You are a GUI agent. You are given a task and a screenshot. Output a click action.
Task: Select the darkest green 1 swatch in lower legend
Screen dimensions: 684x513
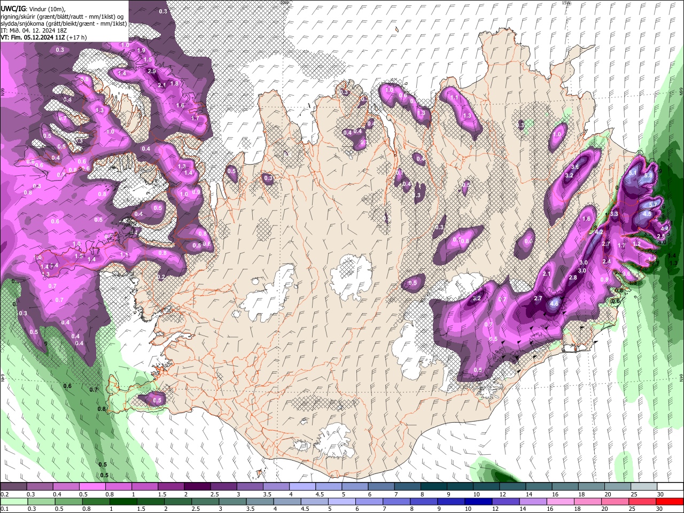125,502
